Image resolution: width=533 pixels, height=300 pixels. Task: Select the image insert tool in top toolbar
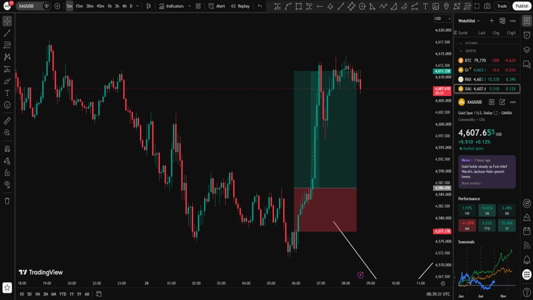[436, 6]
